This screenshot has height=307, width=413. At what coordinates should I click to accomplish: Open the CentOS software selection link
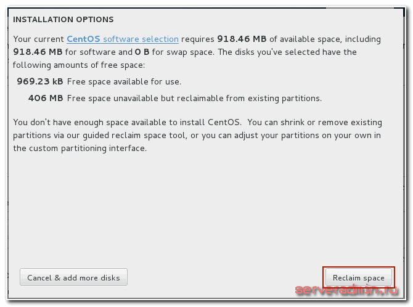[x=122, y=39]
